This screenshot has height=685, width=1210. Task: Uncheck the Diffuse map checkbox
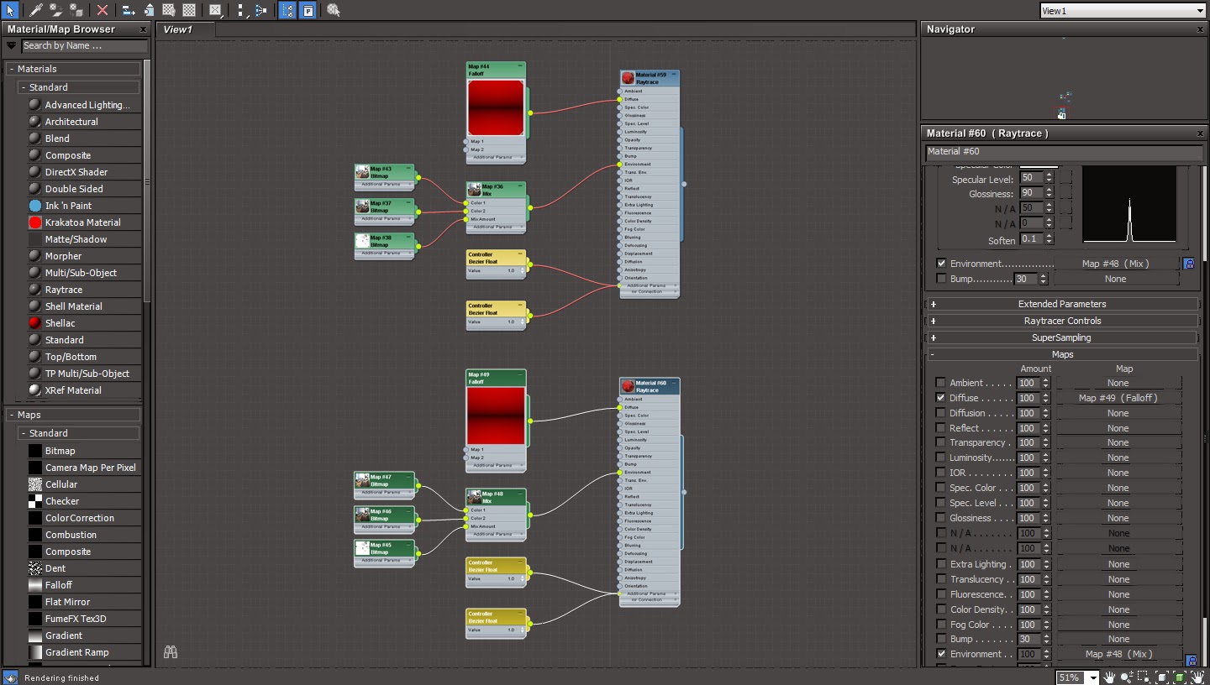(x=940, y=398)
